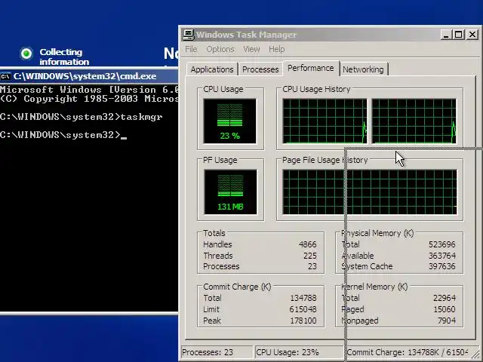Viewport: 483px width, 362px height.
Task: Minimize the Windows Task Manager window
Action: point(446,35)
